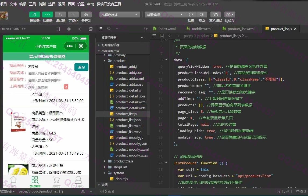The width and height of the screenshot is (308, 196).
Task: Switch to mobile.wxml tab
Action: point(202,29)
